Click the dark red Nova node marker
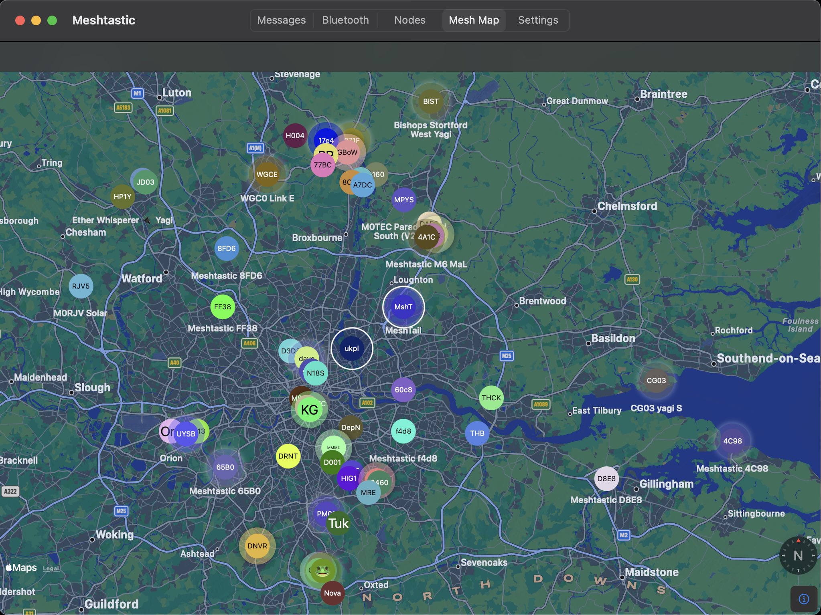Image resolution: width=821 pixels, height=615 pixels. pos(332,593)
